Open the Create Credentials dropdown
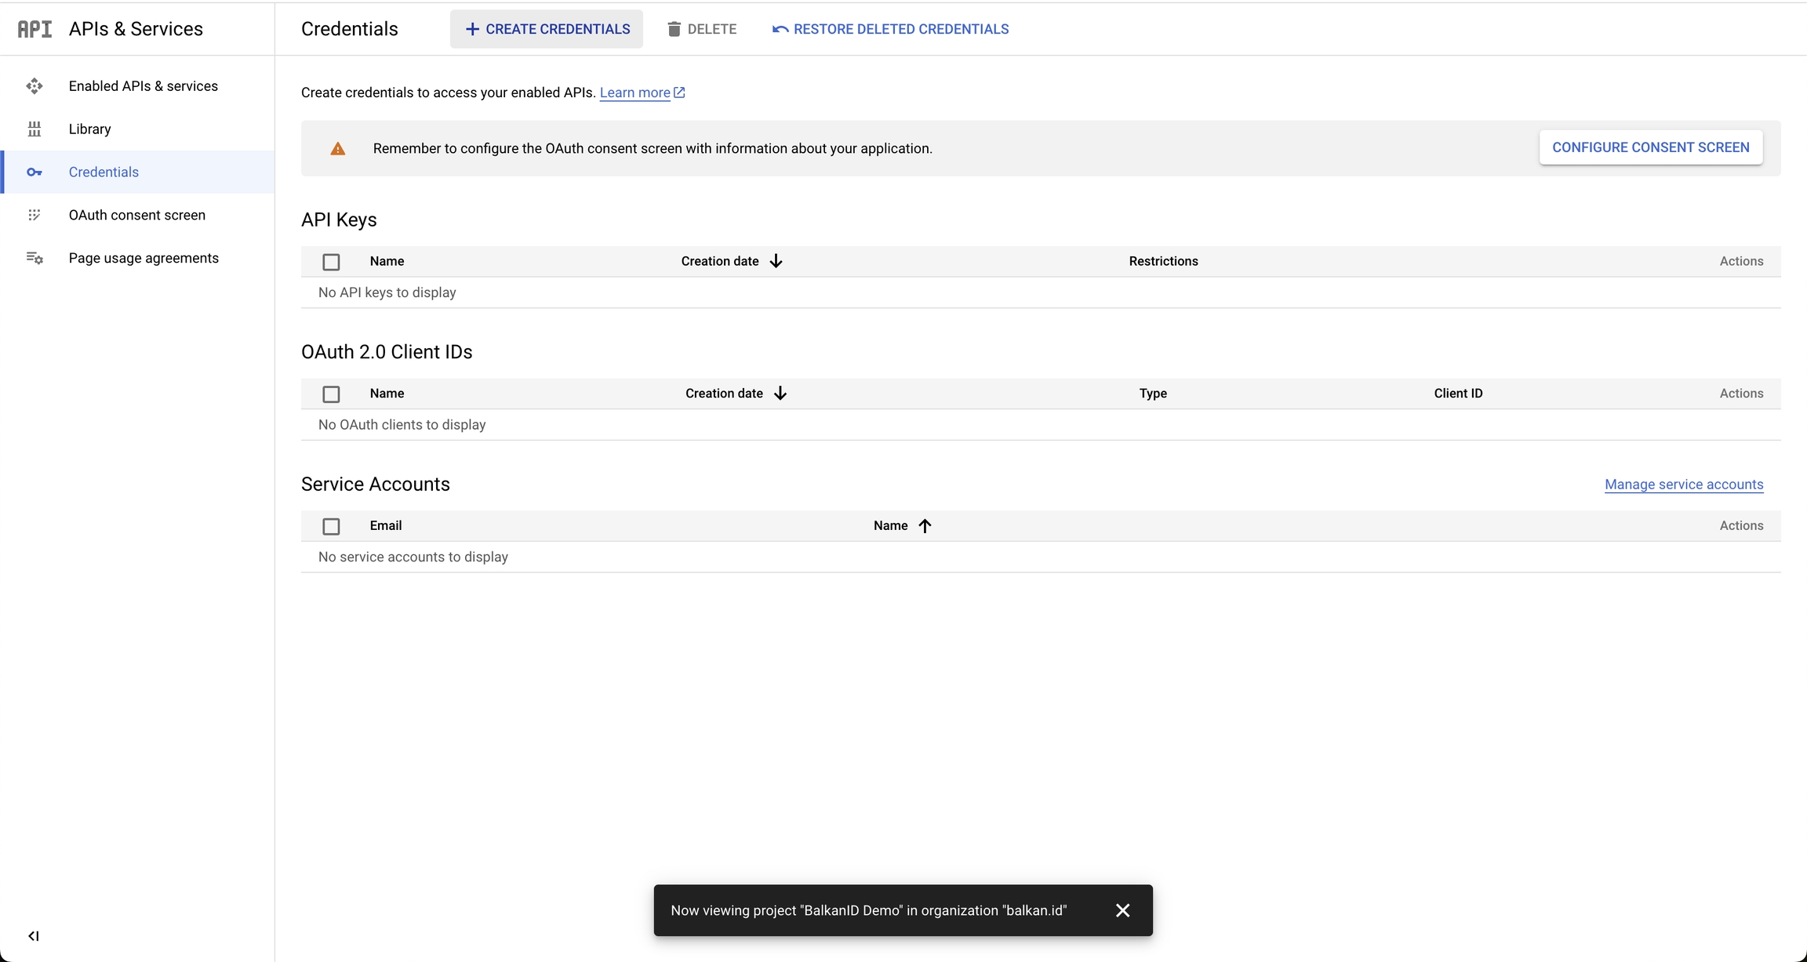 pyautogui.click(x=547, y=29)
